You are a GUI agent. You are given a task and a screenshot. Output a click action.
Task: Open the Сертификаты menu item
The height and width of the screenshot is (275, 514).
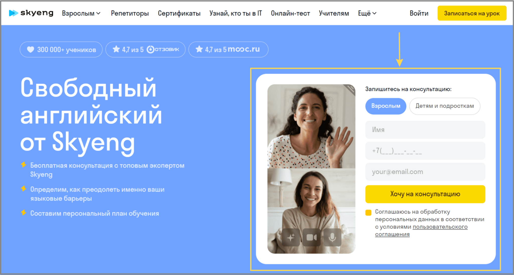tap(179, 13)
